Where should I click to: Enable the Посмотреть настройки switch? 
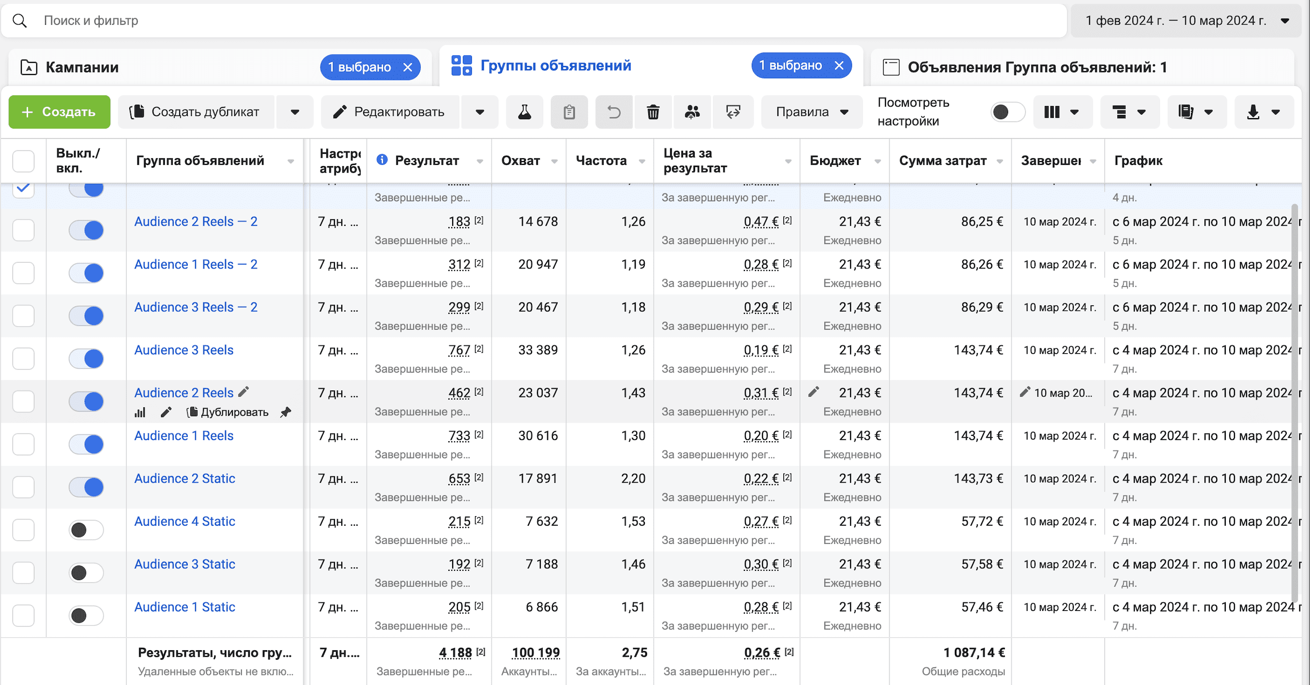(x=1007, y=112)
